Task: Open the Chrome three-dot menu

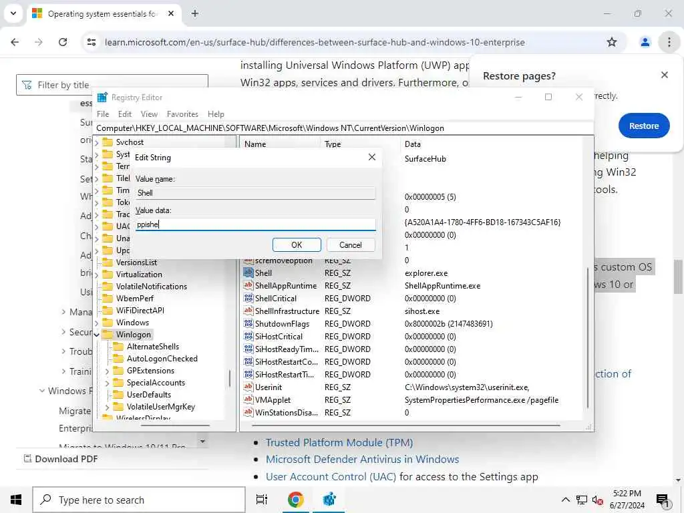Action: pos(669,42)
